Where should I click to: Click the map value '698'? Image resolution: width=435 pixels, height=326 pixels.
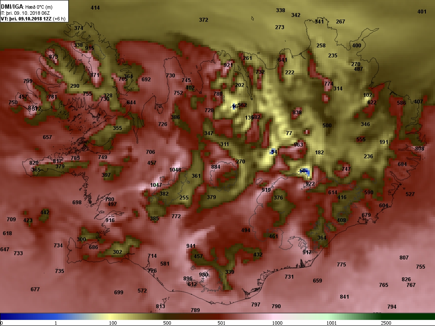point(77,203)
